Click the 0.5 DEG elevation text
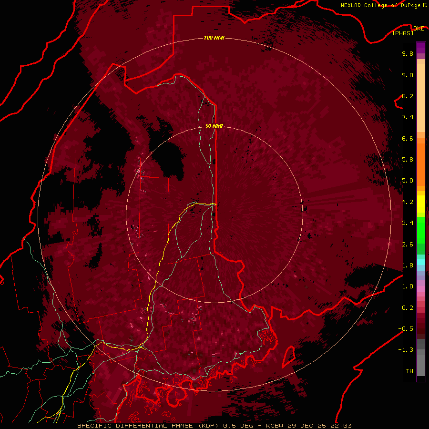The image size is (429, 429). (x=238, y=426)
